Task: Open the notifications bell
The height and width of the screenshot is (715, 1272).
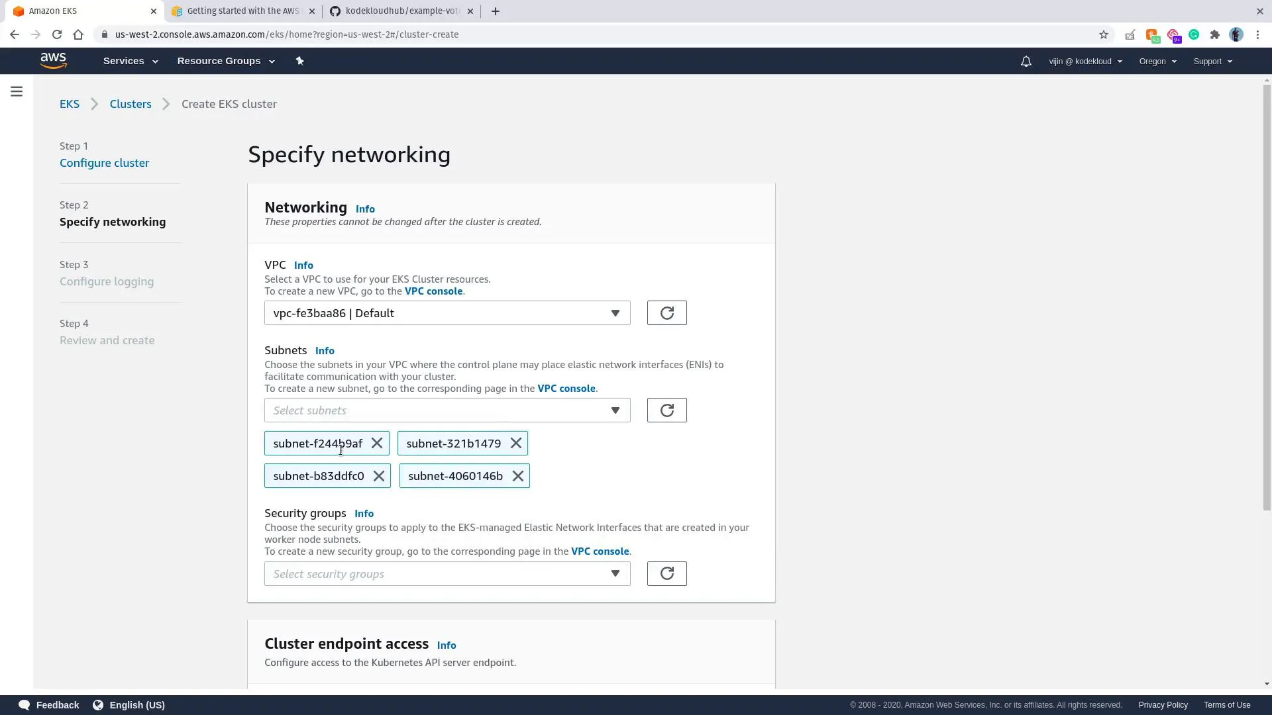Action: 1026,61
